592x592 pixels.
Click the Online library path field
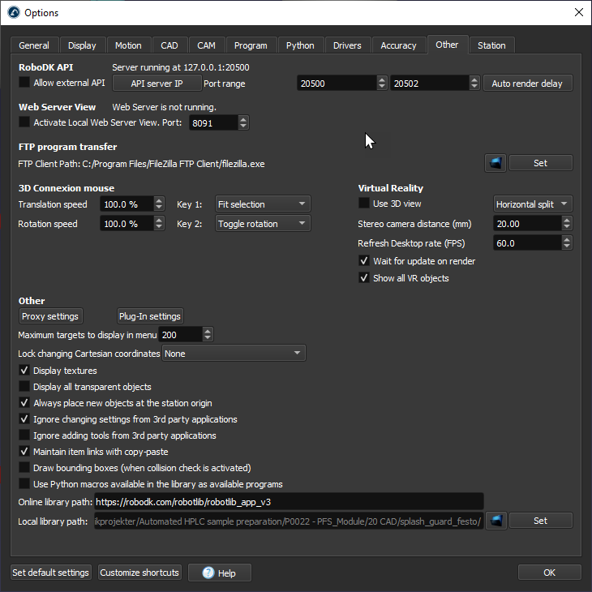(x=289, y=502)
